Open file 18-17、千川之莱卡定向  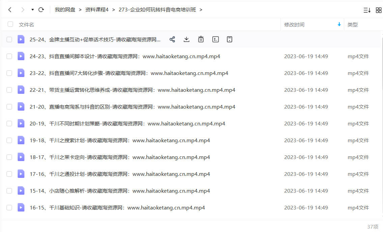(120, 157)
